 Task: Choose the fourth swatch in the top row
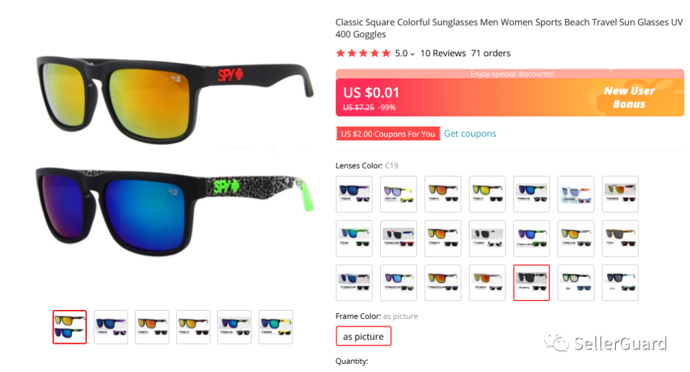tap(487, 194)
